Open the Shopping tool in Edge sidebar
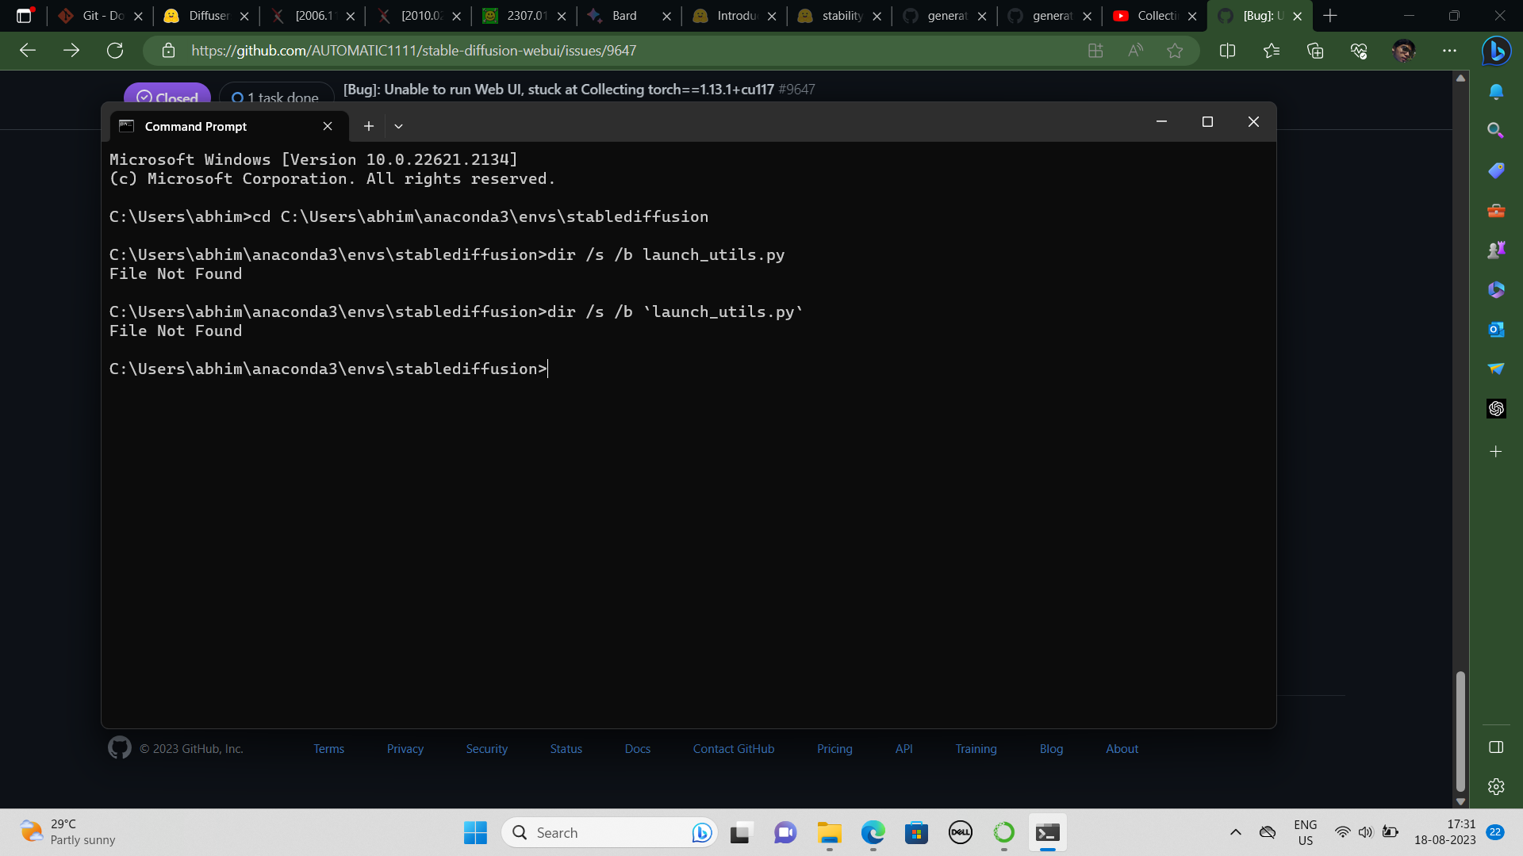Viewport: 1523px width, 856px height. tap(1496, 170)
